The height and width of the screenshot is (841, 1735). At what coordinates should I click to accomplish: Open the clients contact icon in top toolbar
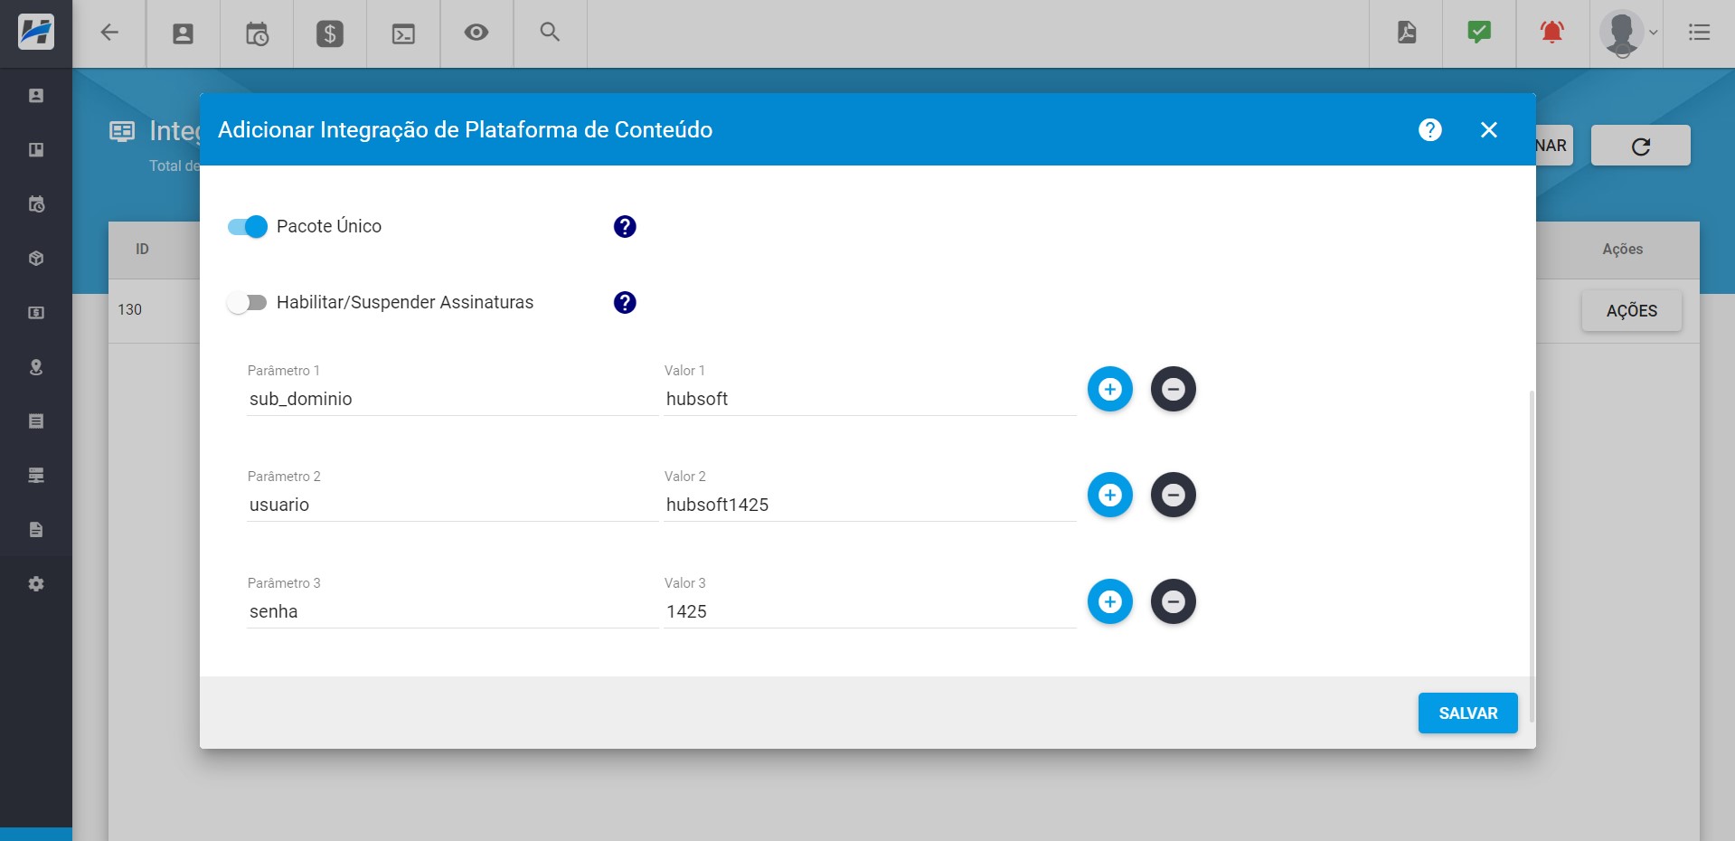183,33
